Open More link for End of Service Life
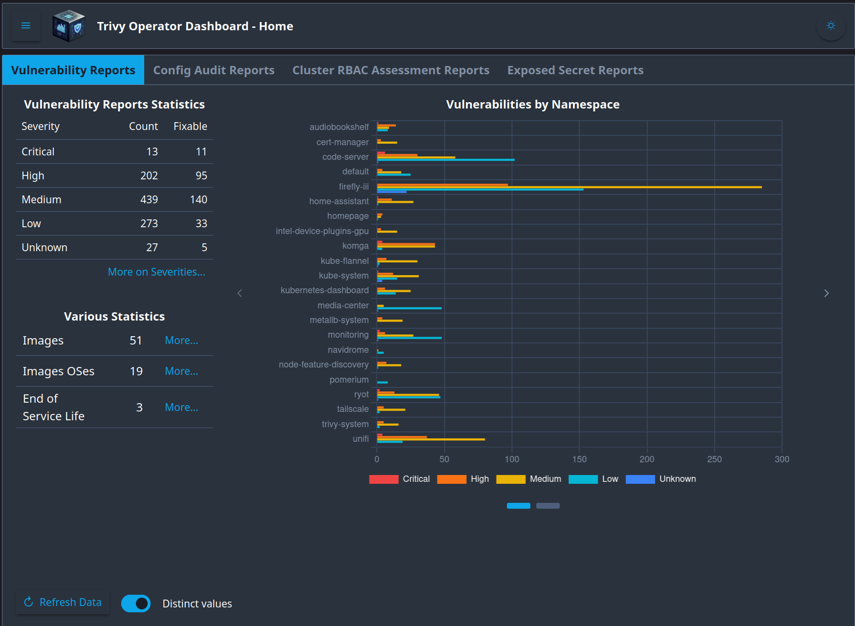The width and height of the screenshot is (855, 626). click(181, 408)
